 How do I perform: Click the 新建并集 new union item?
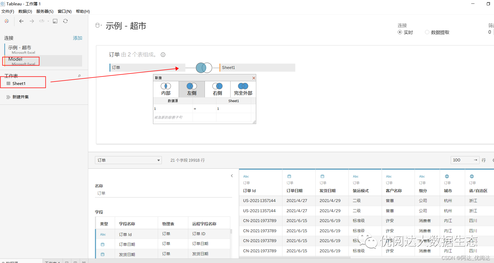click(x=18, y=97)
